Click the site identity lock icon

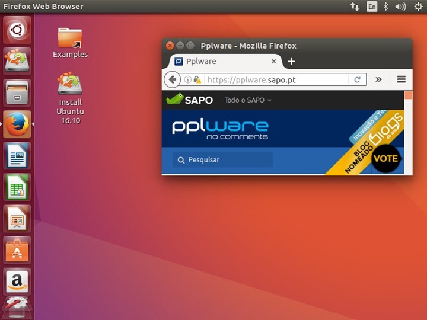pyautogui.click(x=197, y=79)
